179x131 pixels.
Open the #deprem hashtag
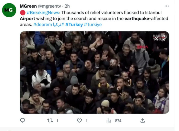(x=43, y=25)
